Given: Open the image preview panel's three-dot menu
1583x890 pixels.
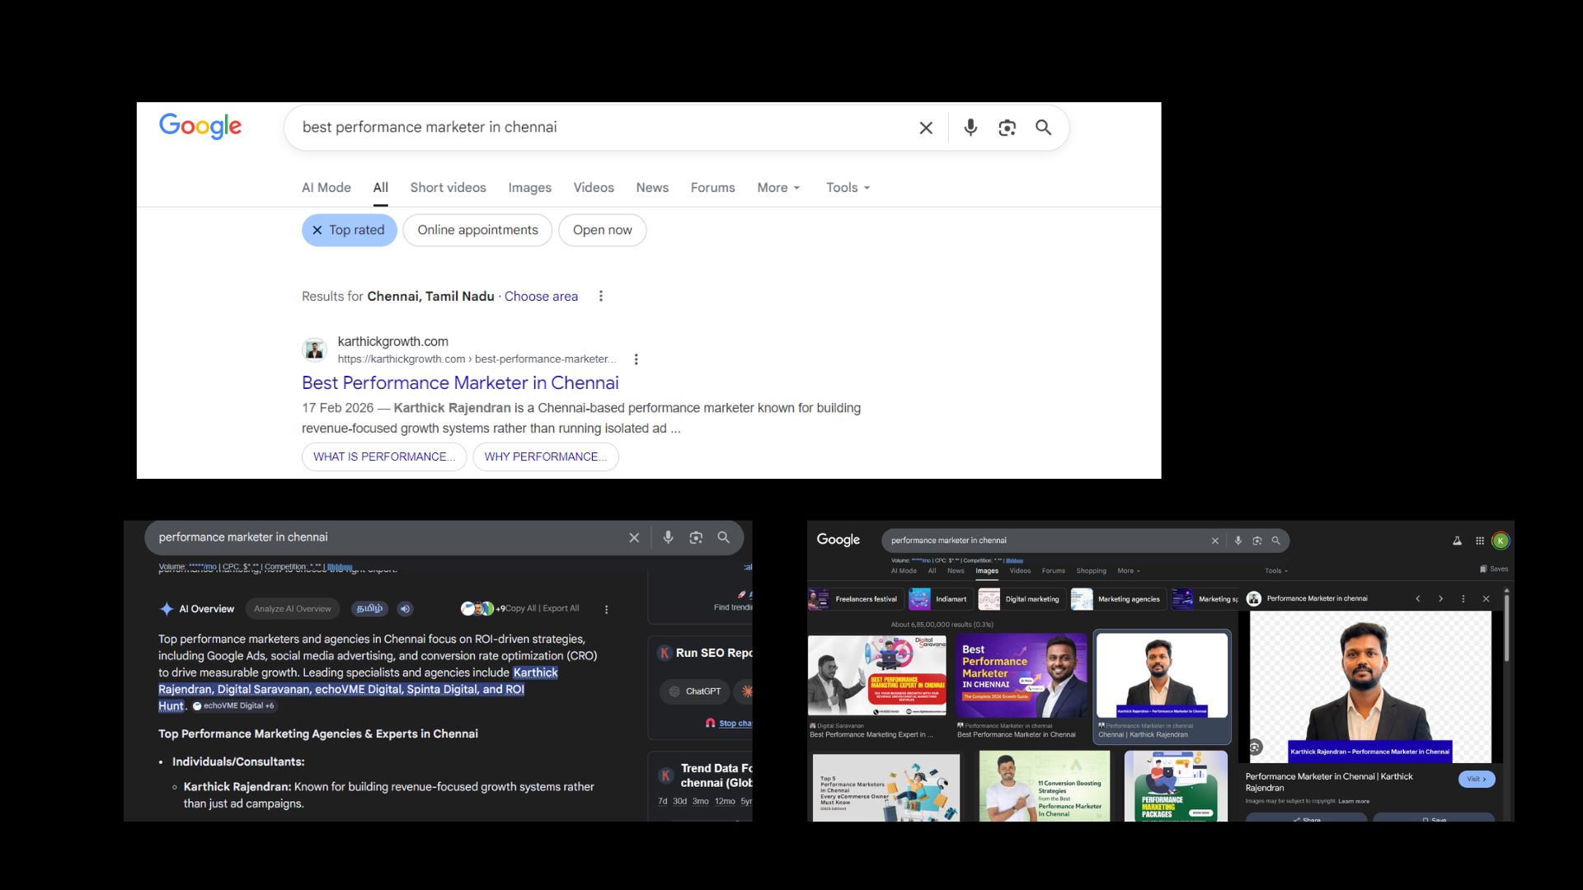Looking at the screenshot, I should (x=1463, y=599).
